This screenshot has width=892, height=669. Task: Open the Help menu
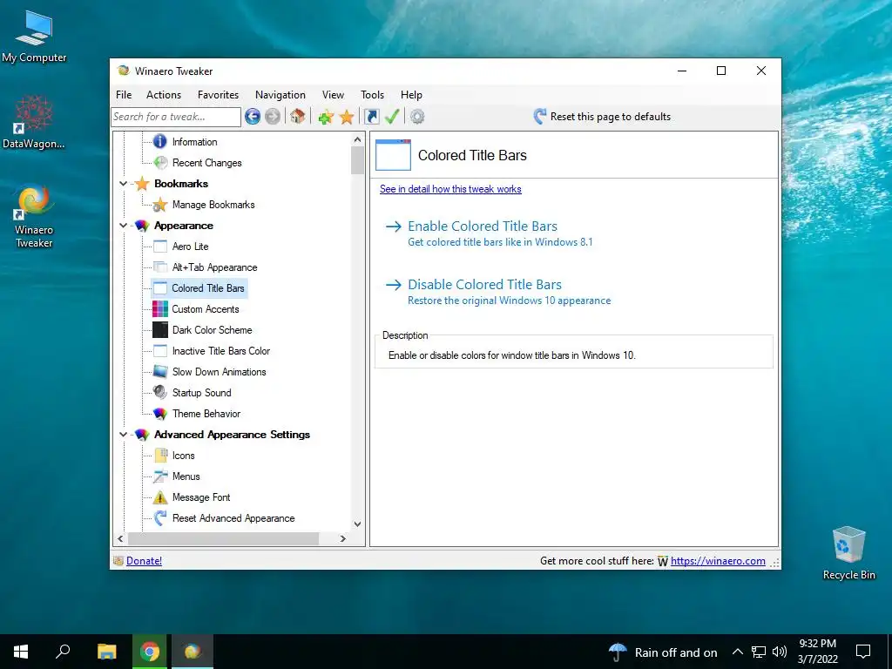(x=411, y=95)
